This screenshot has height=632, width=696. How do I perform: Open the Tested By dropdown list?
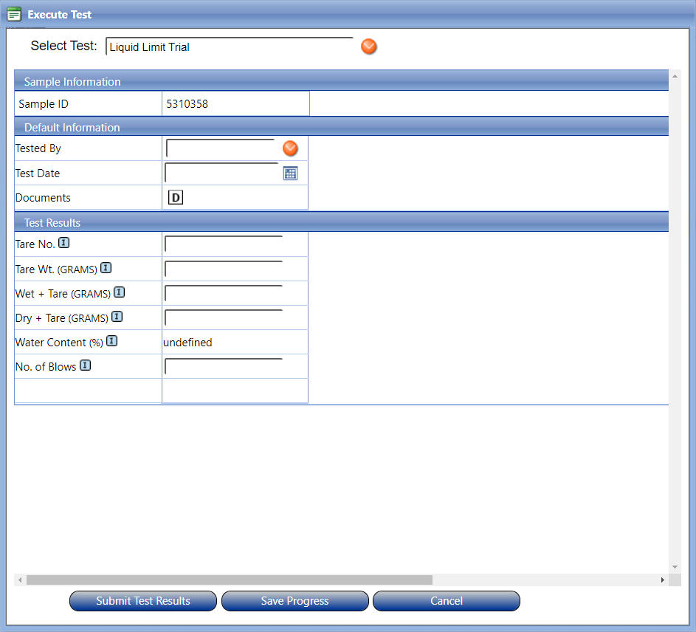pyautogui.click(x=291, y=148)
